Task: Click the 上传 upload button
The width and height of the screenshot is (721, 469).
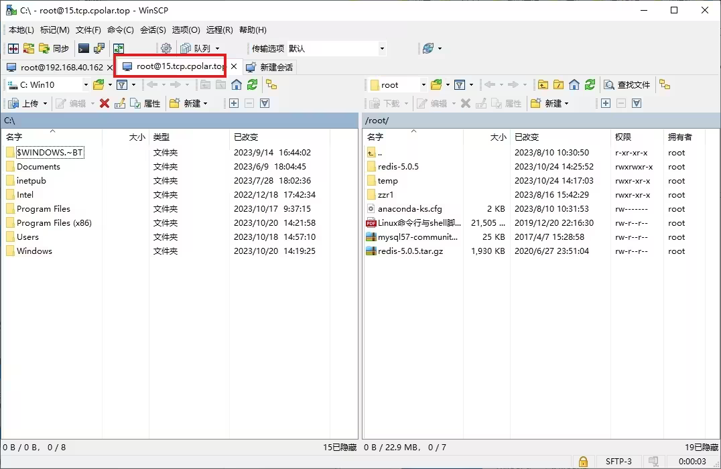Action: click(25, 103)
